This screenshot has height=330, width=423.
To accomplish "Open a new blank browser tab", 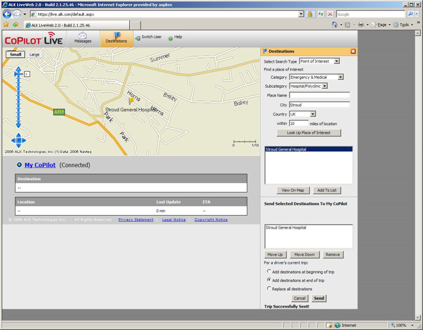I will [135, 25].
